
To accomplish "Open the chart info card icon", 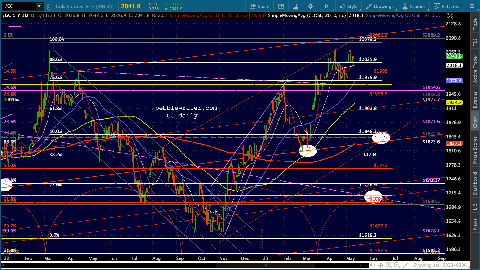I will point(281,6).
